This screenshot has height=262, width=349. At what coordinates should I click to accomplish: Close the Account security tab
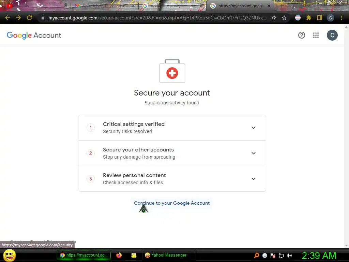coord(201,6)
